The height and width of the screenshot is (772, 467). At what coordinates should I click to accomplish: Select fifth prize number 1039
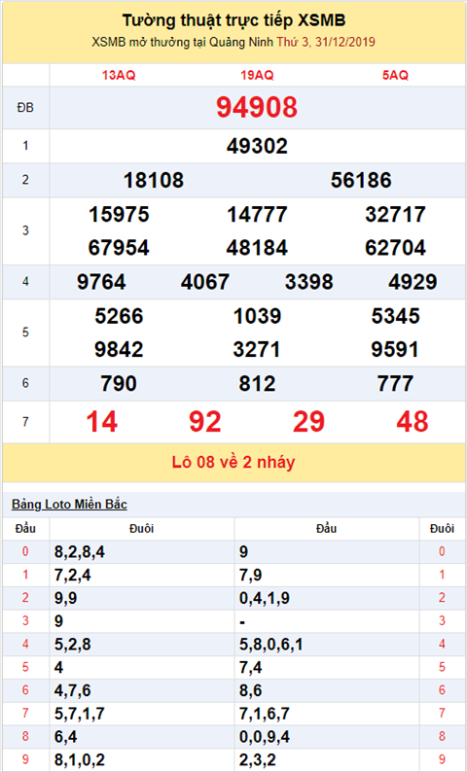click(x=257, y=316)
